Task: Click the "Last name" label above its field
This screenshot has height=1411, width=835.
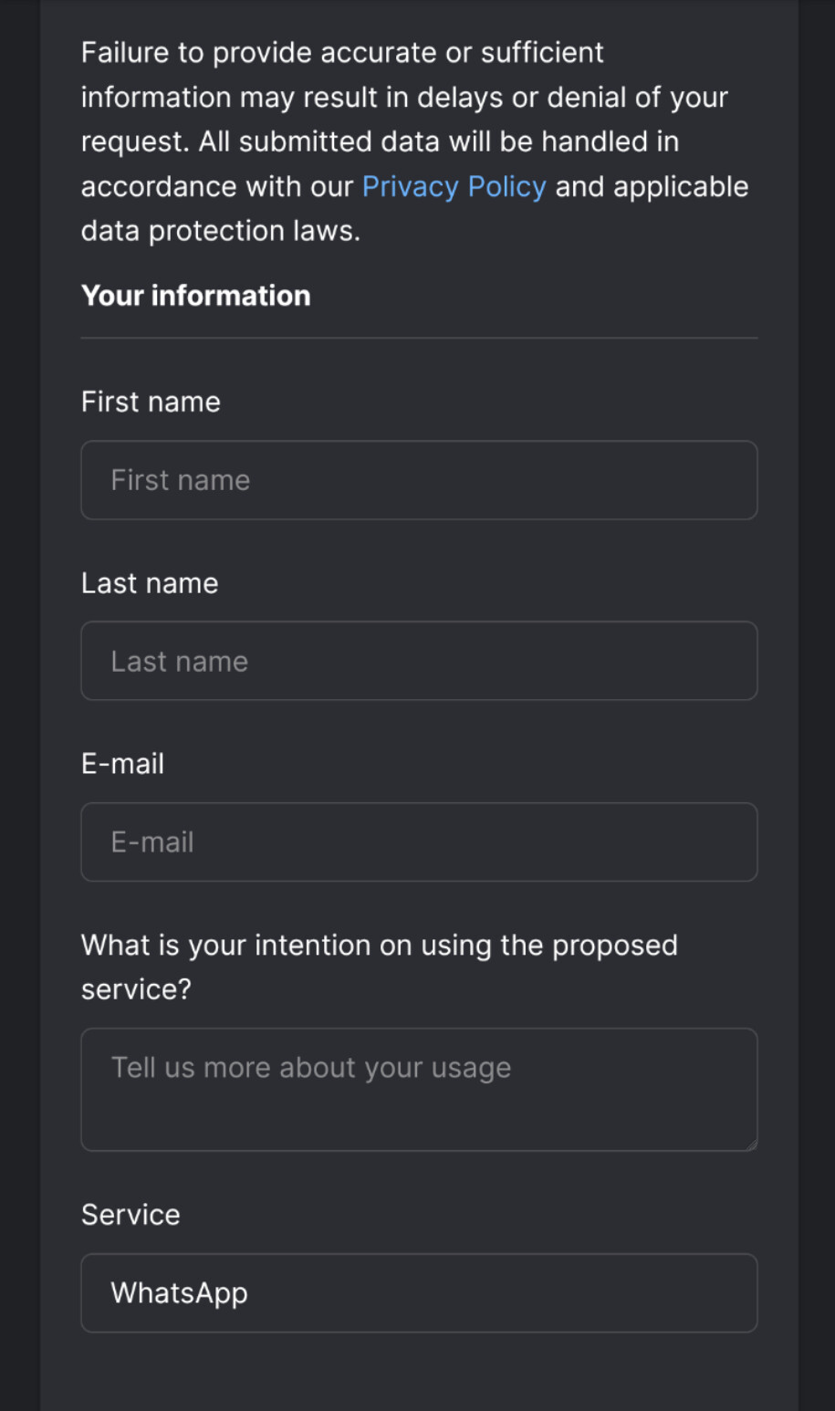Action: 150,583
